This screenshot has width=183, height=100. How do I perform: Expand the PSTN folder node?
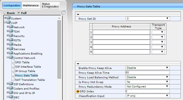8,40
